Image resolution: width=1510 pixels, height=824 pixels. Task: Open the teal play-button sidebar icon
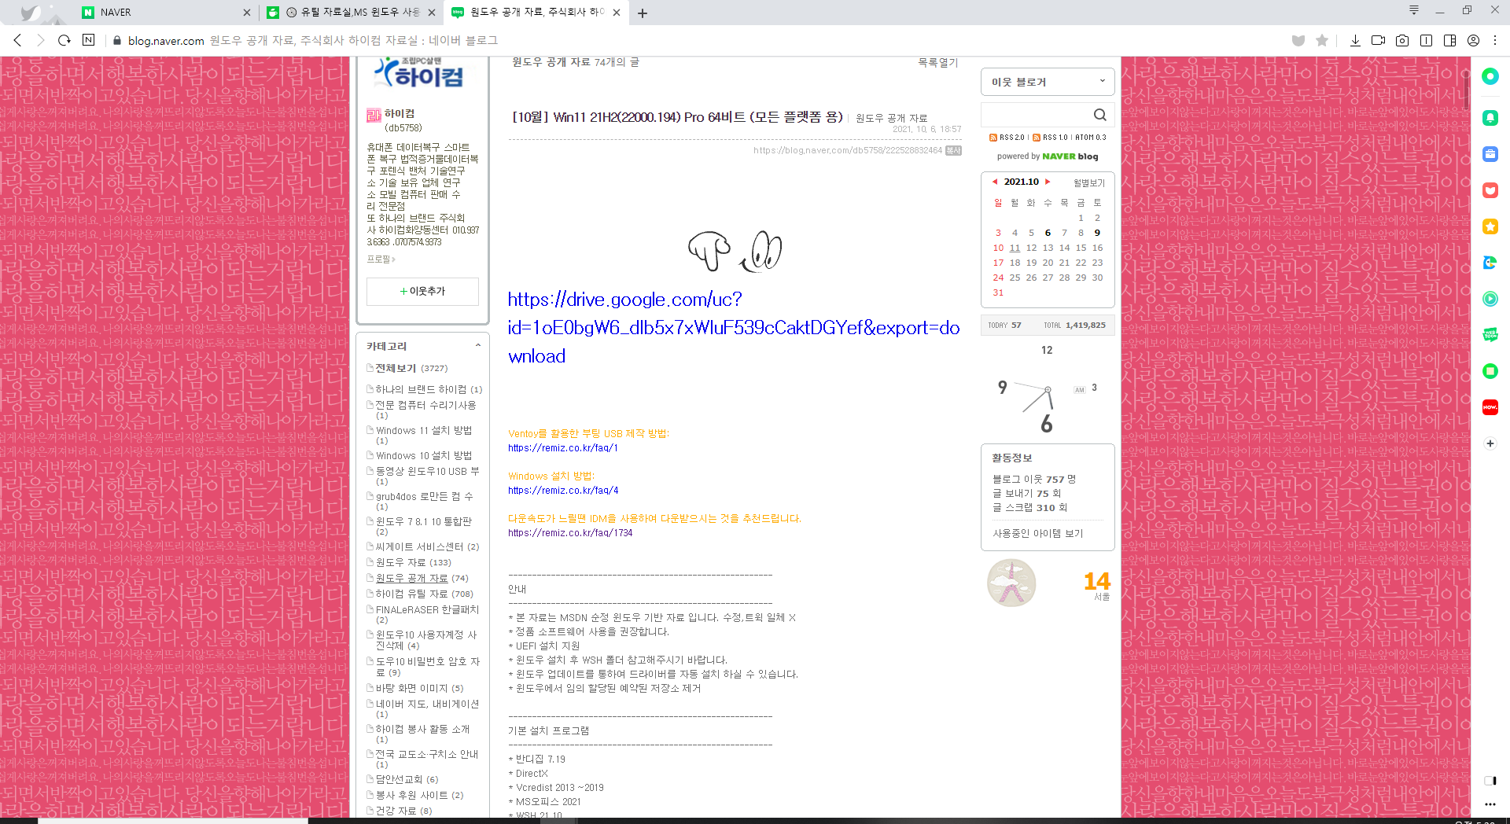click(x=1490, y=299)
